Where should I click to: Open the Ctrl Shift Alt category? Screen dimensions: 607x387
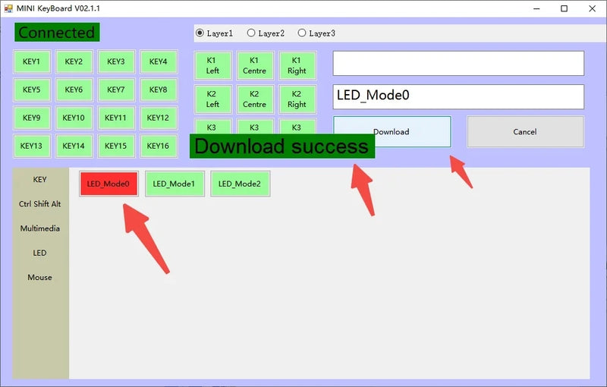click(x=40, y=204)
